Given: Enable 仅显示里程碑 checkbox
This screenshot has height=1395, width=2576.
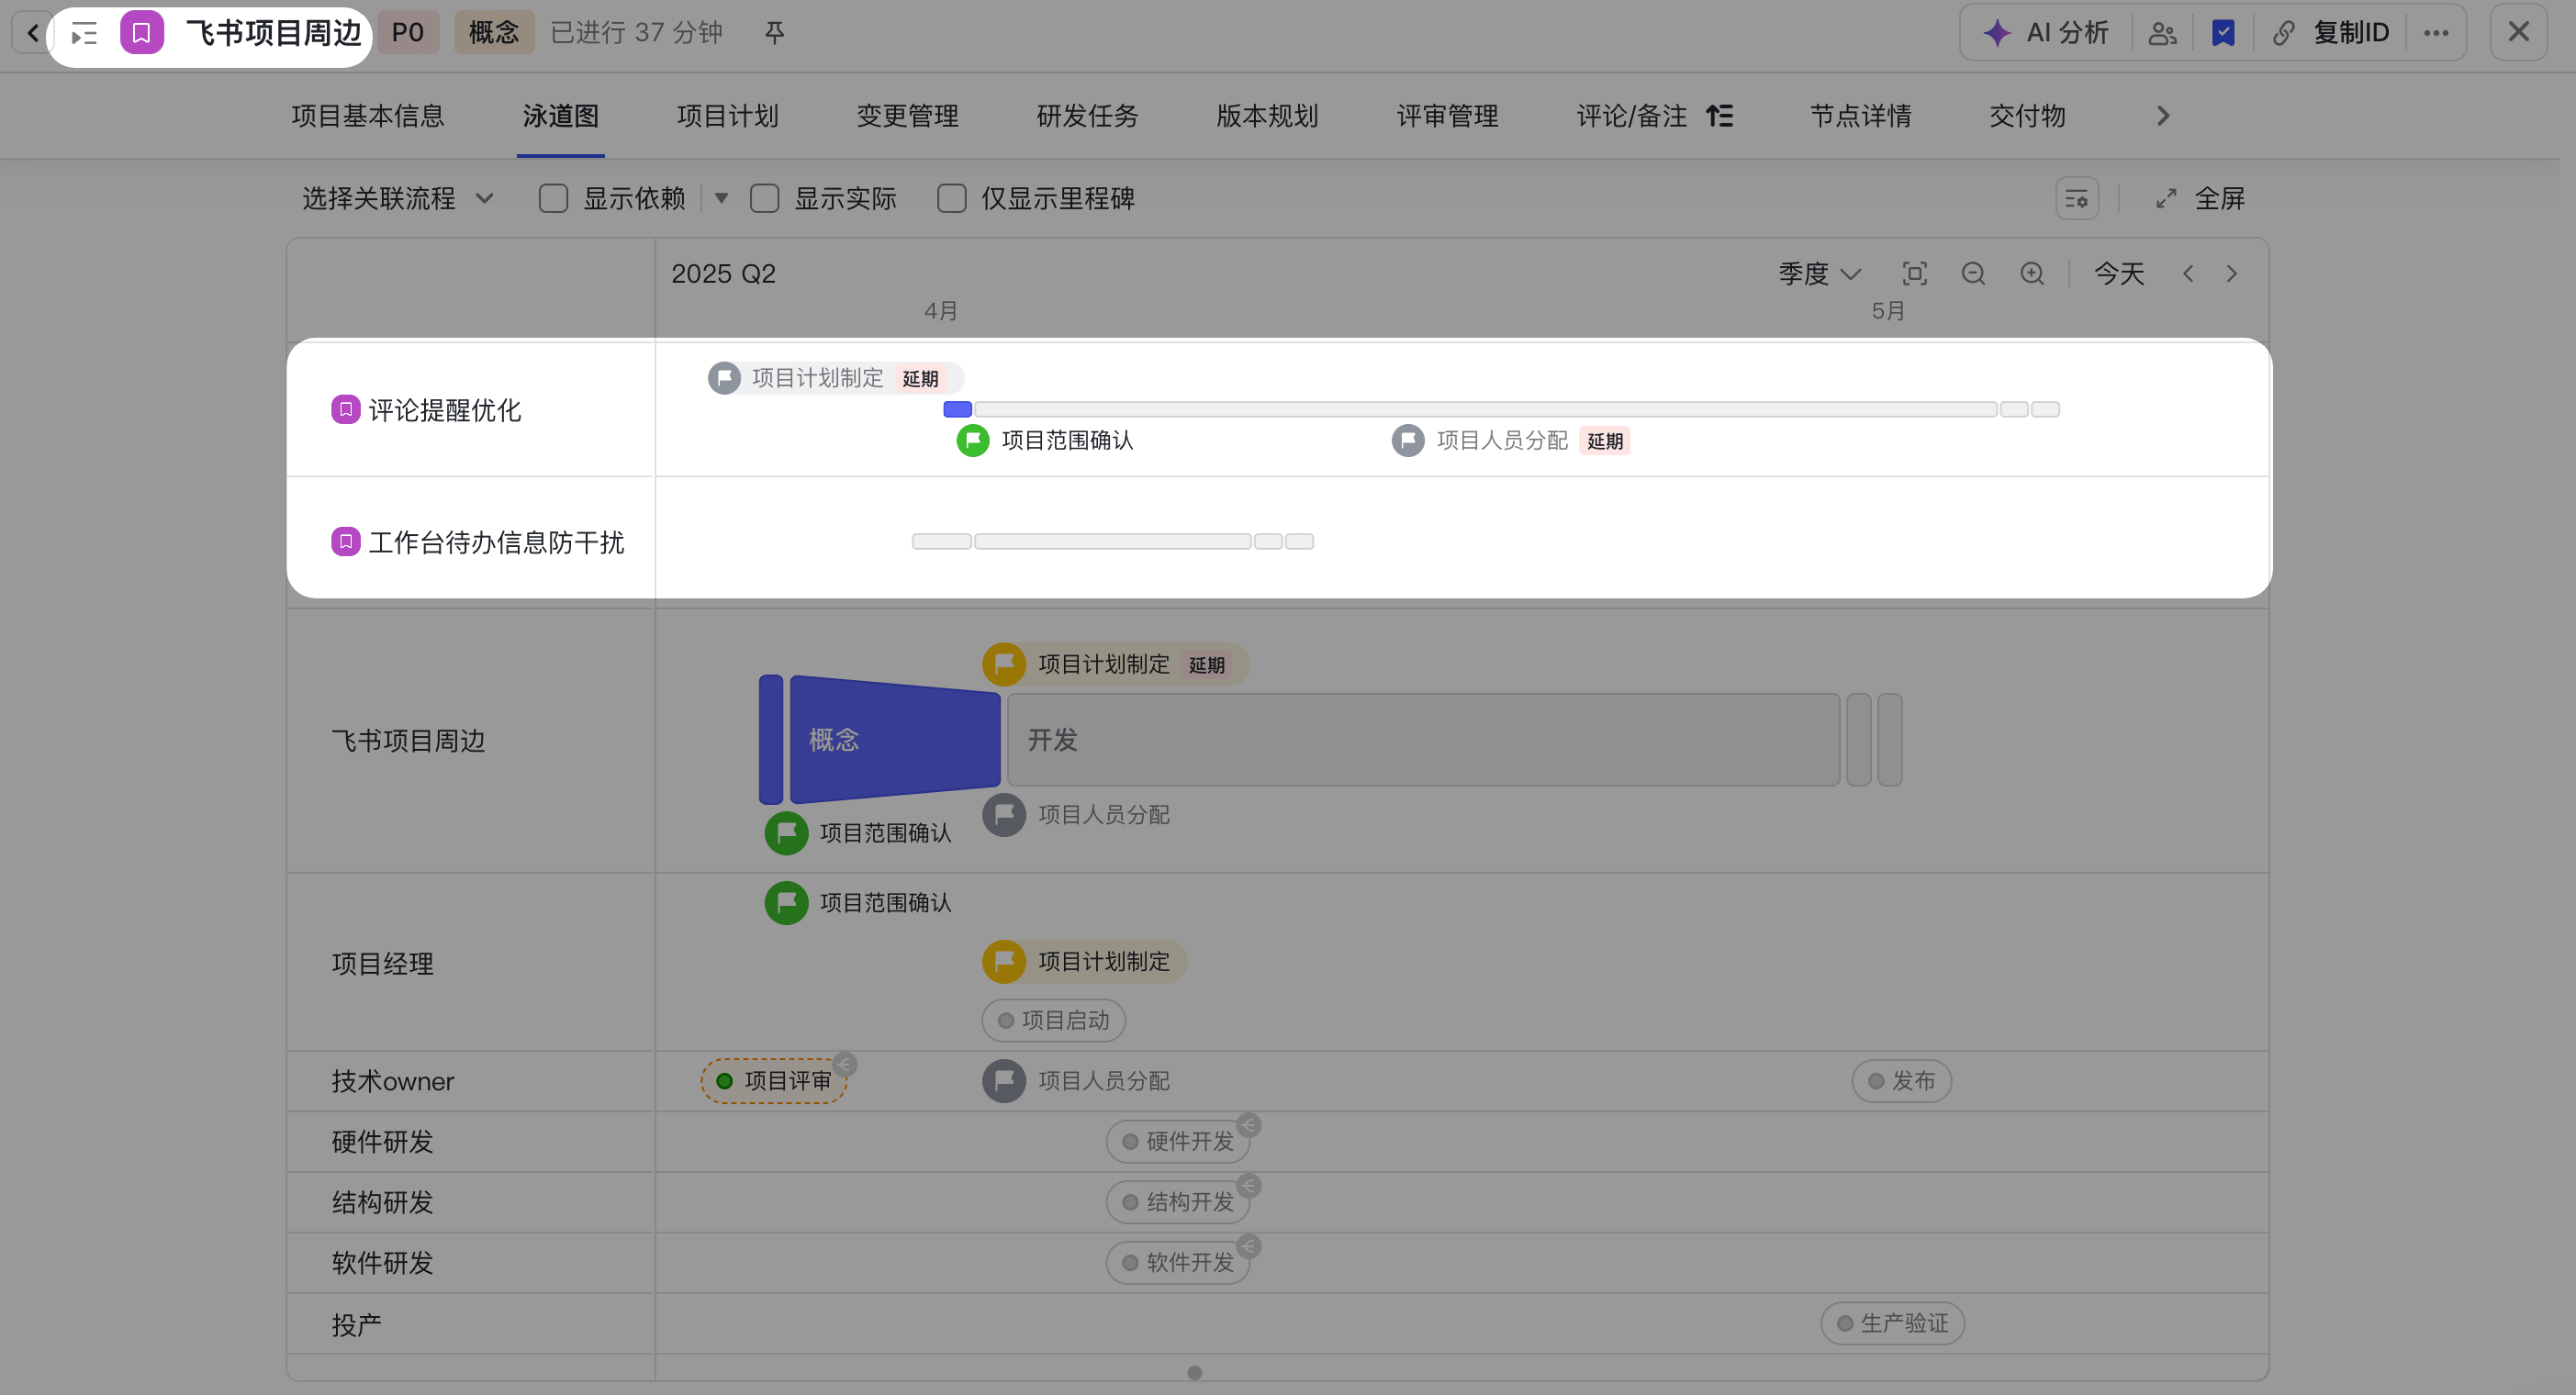Looking at the screenshot, I should [x=951, y=199].
